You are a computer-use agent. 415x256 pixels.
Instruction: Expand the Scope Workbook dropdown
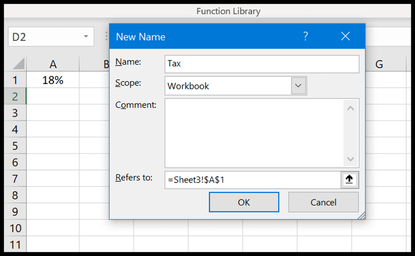pos(298,86)
